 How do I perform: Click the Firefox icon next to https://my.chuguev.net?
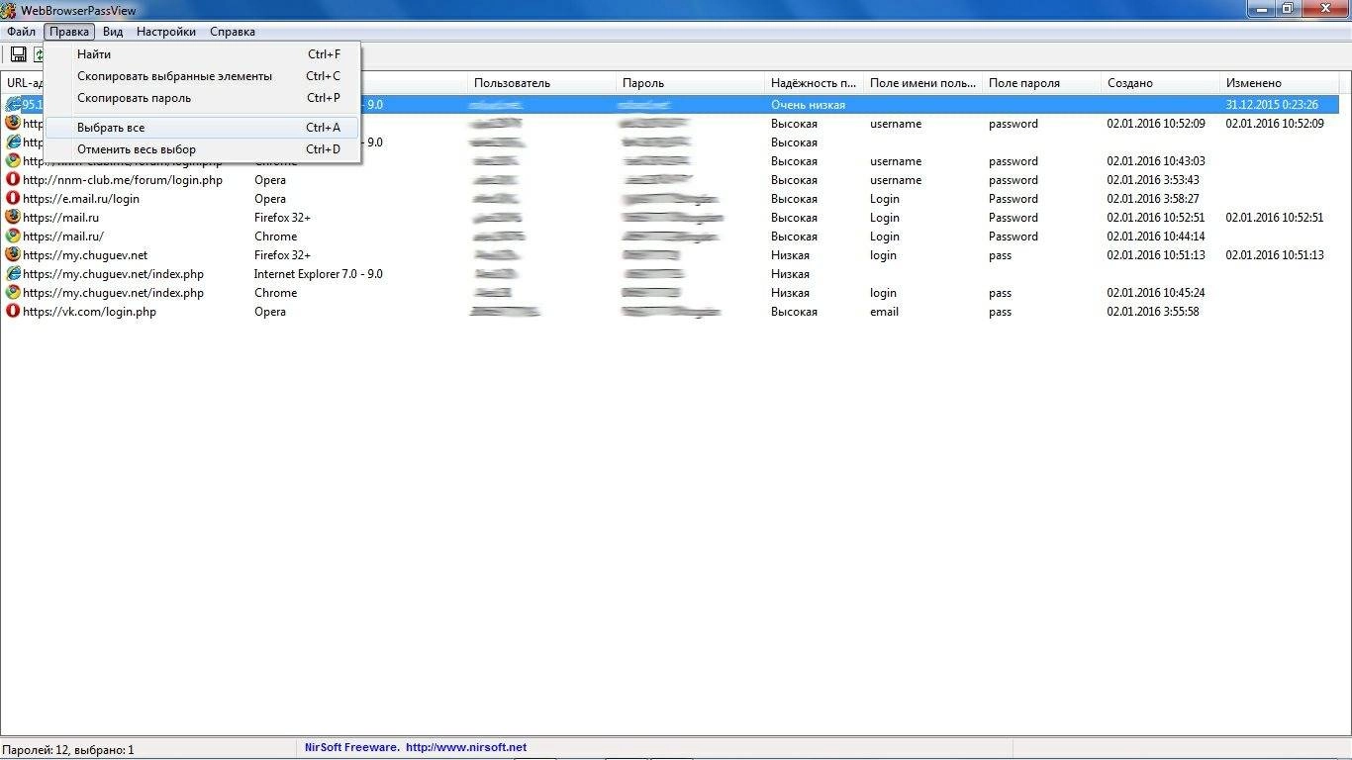pyautogui.click(x=13, y=255)
